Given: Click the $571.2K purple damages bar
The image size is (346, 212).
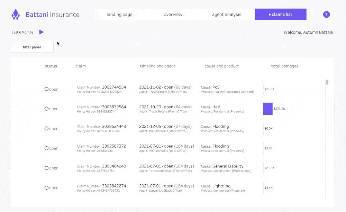Looking at the screenshot, I should point(268,109).
